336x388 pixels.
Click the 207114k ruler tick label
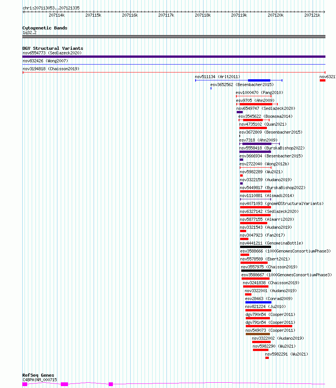(57, 15)
